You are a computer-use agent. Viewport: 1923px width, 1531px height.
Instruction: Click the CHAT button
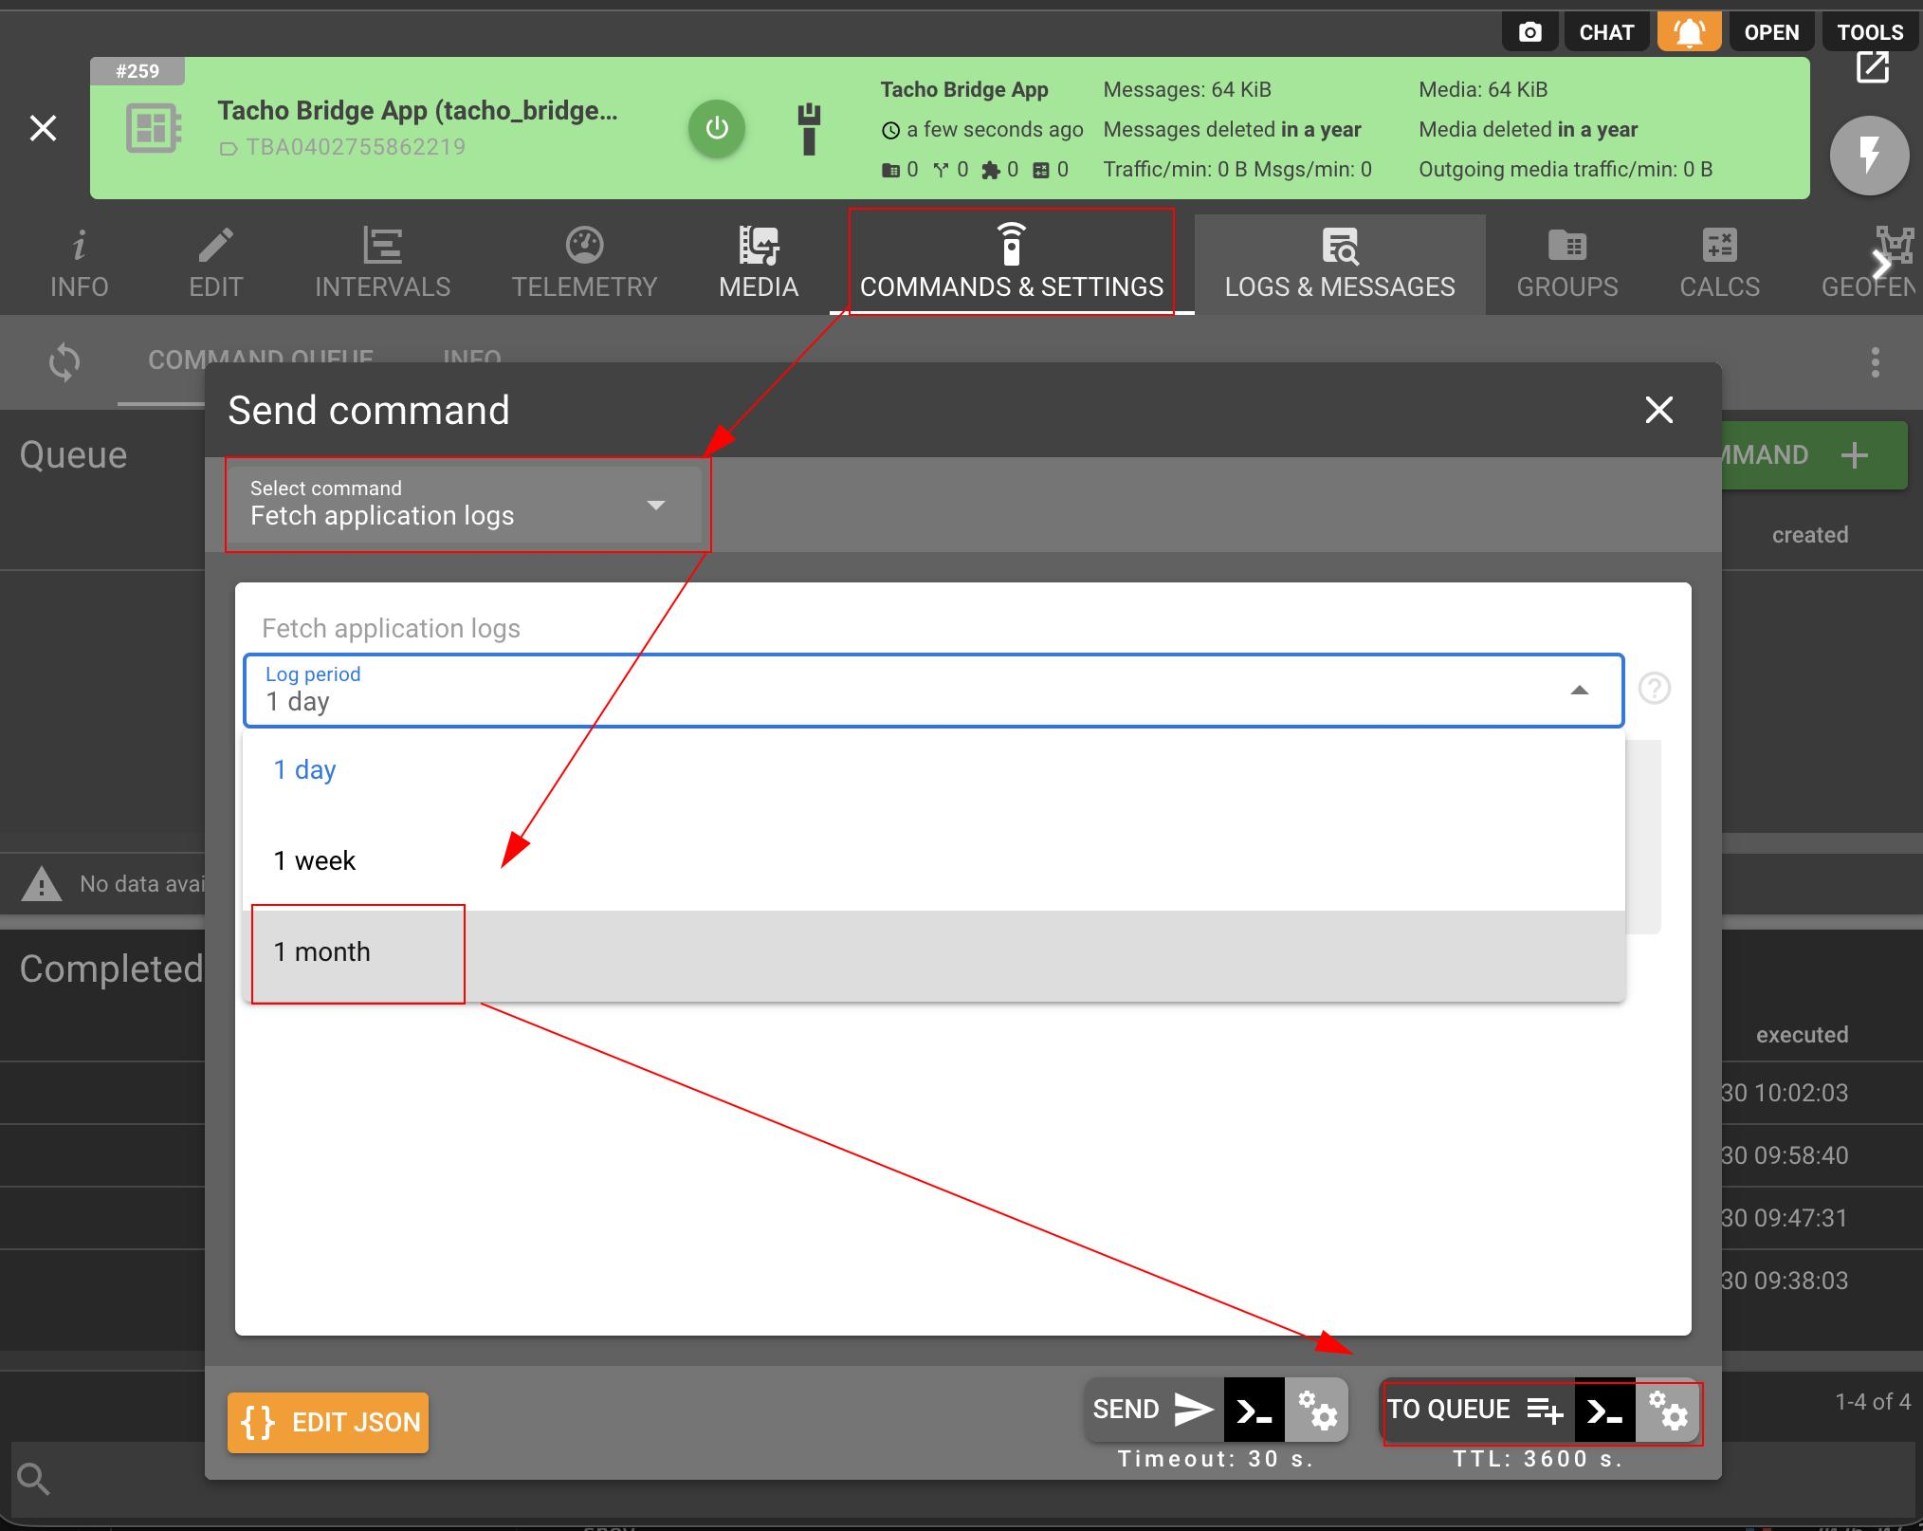[1606, 32]
